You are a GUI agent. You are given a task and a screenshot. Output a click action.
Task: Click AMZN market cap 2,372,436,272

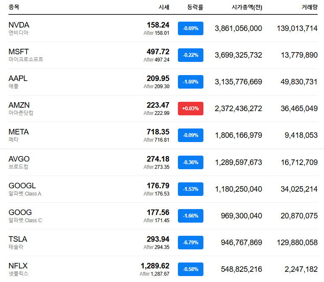(239, 109)
